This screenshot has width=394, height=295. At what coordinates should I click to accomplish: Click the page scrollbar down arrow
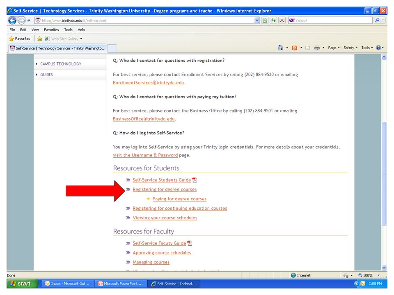tap(384, 268)
